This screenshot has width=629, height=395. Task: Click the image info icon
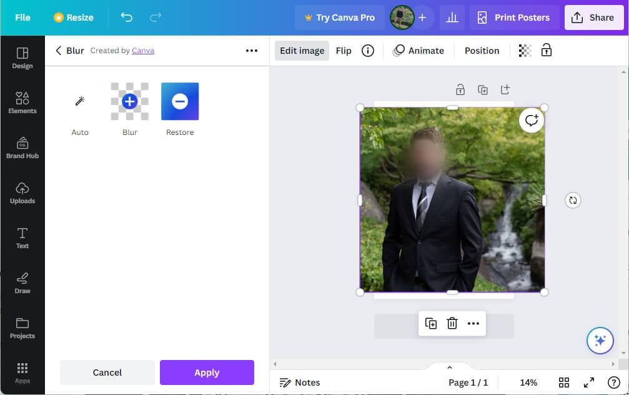coord(368,51)
